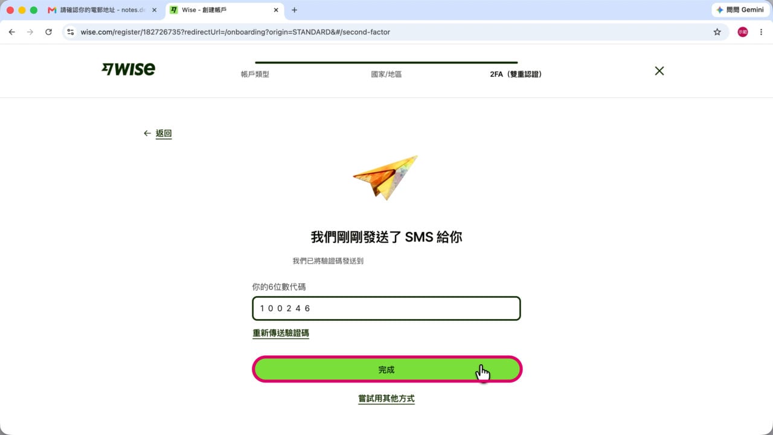Image resolution: width=773 pixels, height=435 pixels.
Task: Click the 我們剛剛發送了 SMS 給你 heading
Action: [x=386, y=237]
